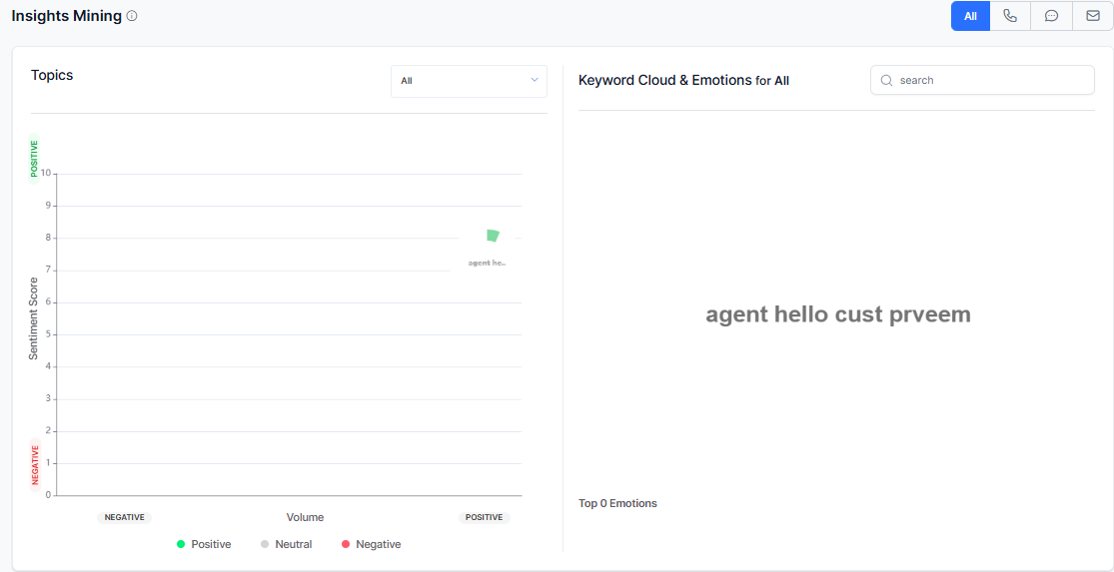Viewport: 1114px width, 572px height.
Task: Click the NEGATIVE tag under Volume axis
Action: (x=125, y=517)
